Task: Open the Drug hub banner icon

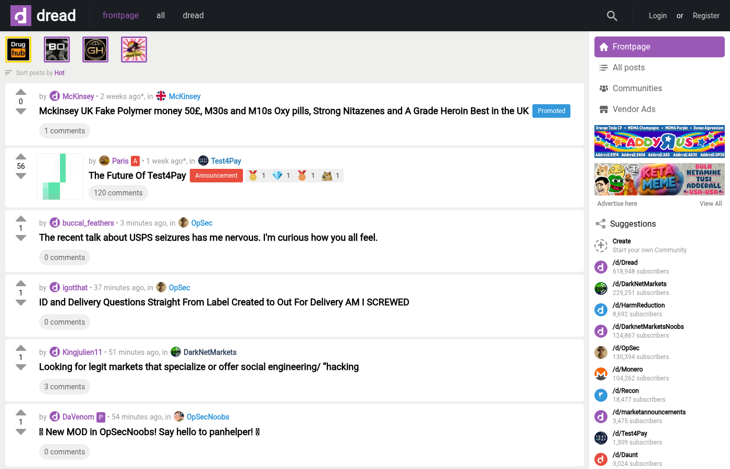Action: click(18, 50)
